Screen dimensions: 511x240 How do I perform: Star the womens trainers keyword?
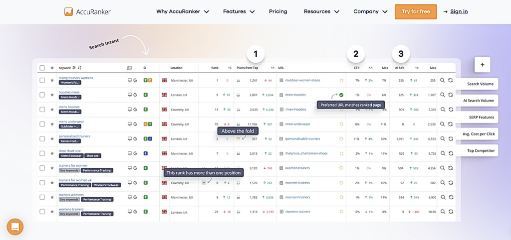click(52, 212)
